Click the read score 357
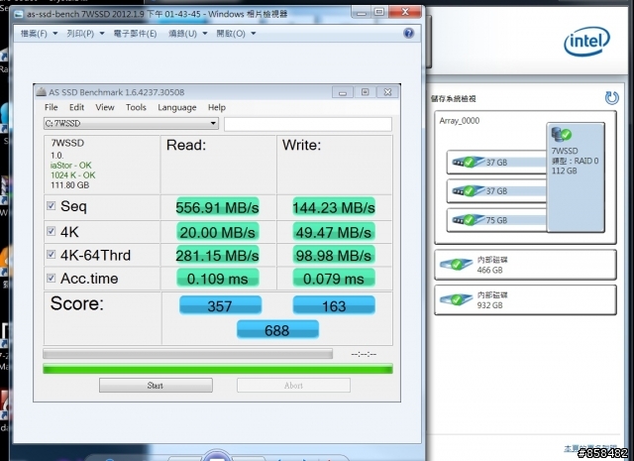634x461 pixels. tap(220, 305)
